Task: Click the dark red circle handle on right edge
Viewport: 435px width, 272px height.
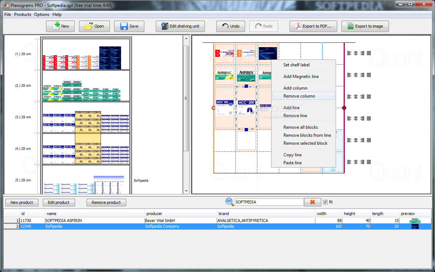Action: click(344, 108)
